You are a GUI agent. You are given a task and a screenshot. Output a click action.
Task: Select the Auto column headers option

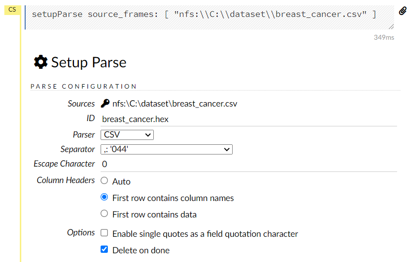[104, 181]
